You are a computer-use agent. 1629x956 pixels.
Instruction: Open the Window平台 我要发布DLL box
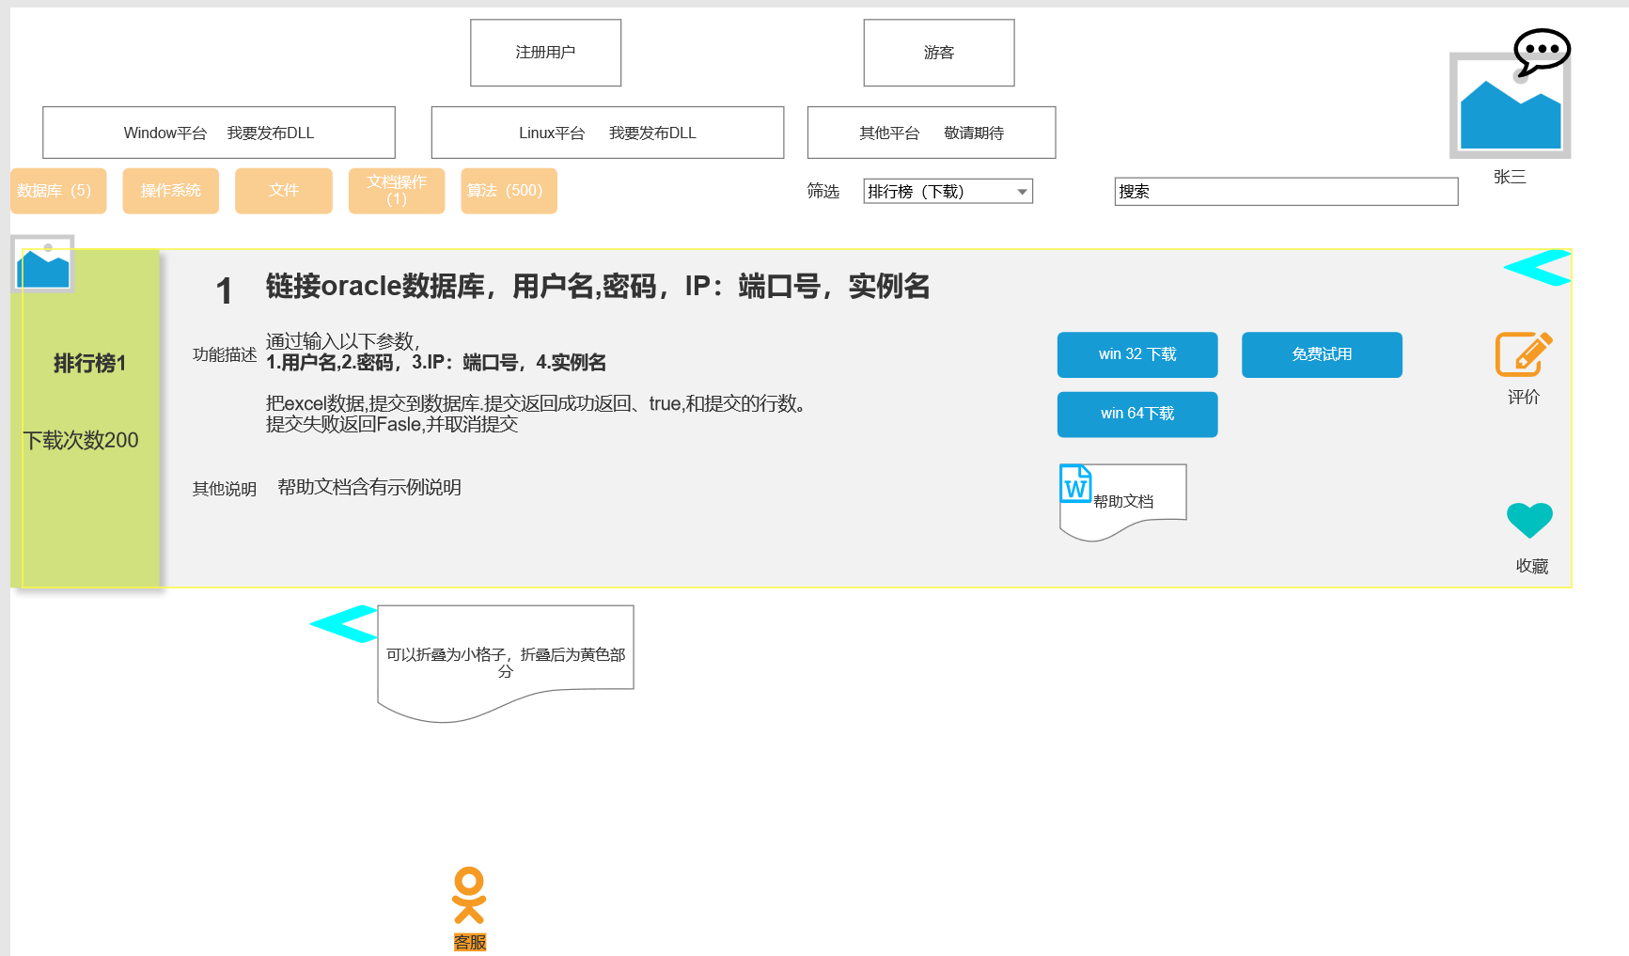(x=219, y=133)
